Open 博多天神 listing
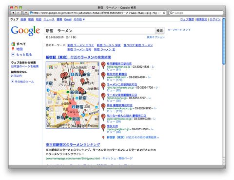This screenshot has height=180, width=234. tap(112, 126)
